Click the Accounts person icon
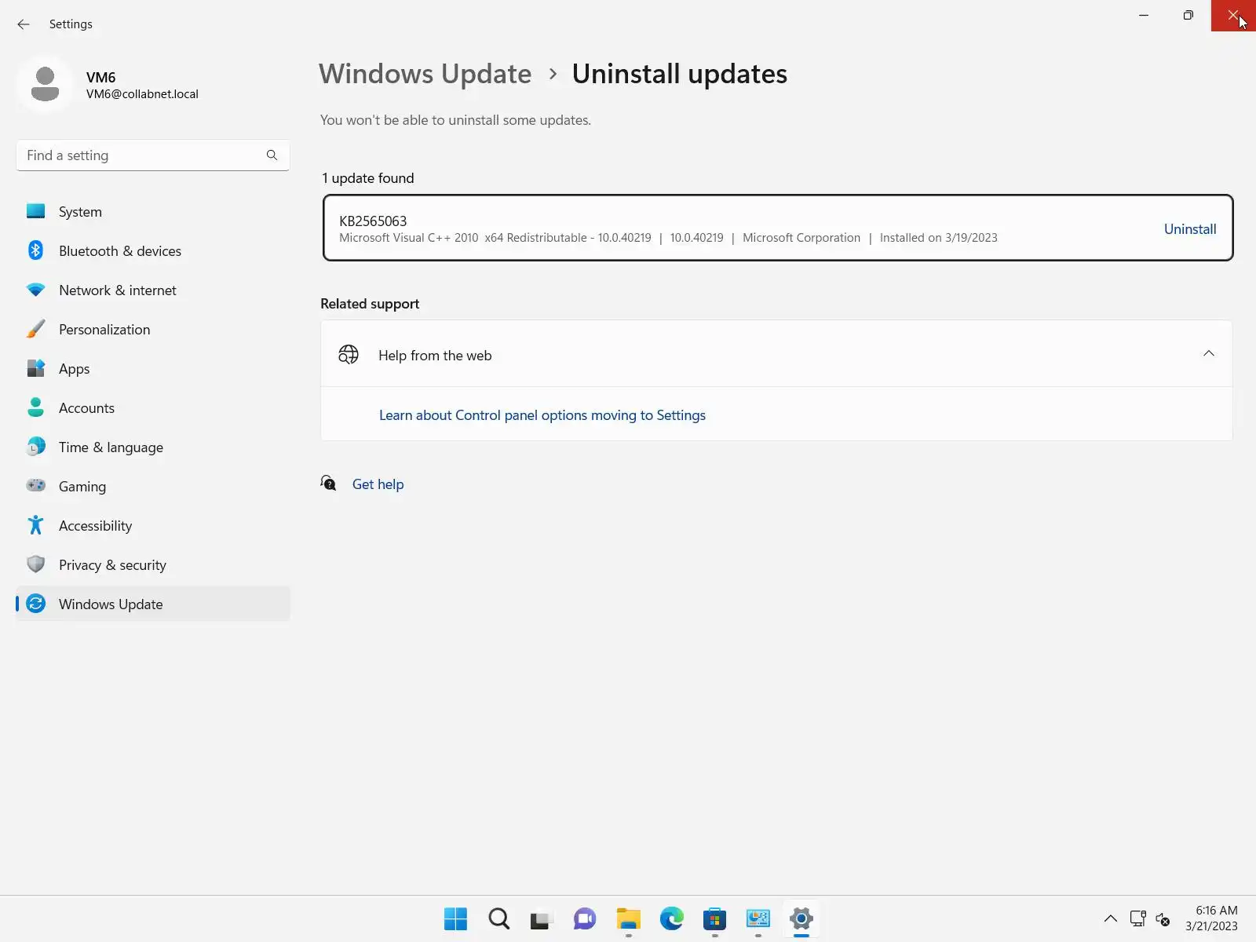The image size is (1256, 942). (x=35, y=407)
